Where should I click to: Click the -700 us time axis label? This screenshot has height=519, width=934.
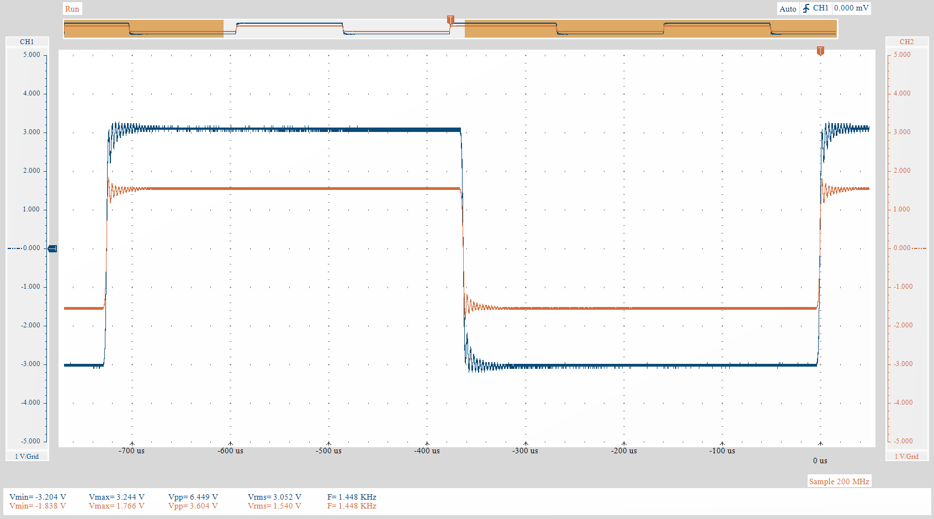[131, 451]
